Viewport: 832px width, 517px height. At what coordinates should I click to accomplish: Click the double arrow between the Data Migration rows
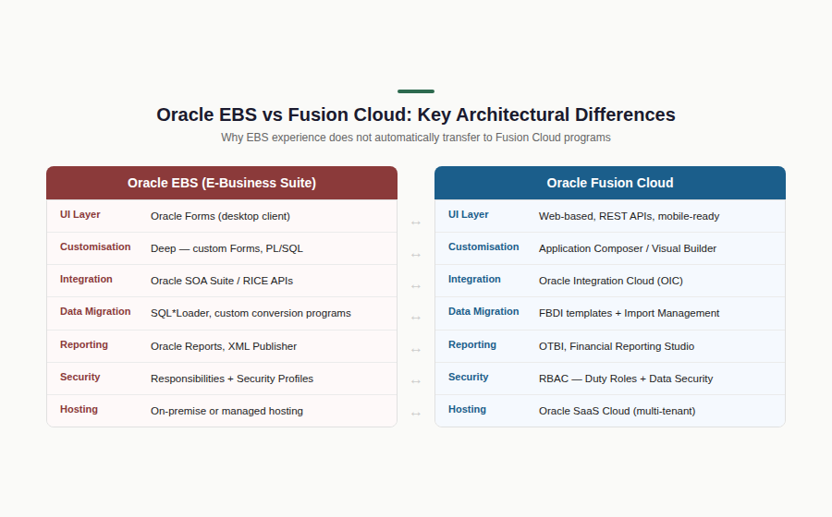click(415, 318)
